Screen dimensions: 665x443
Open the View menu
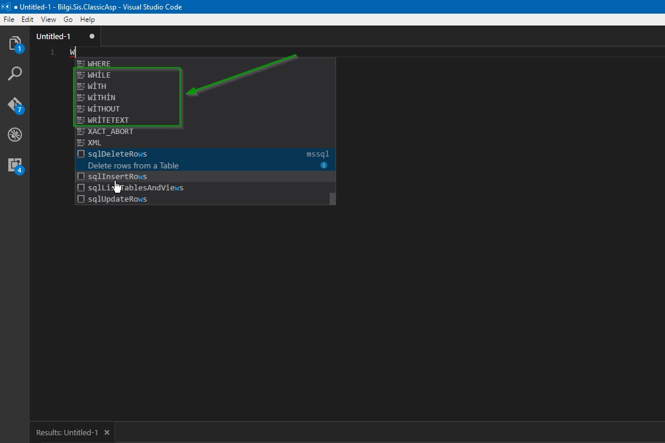pos(48,20)
